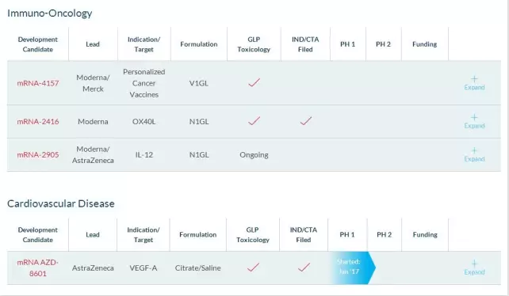509x296 pixels.
Task: Click the IND/CTA Filed checkmark for AZD-8601
Action: 304,268
